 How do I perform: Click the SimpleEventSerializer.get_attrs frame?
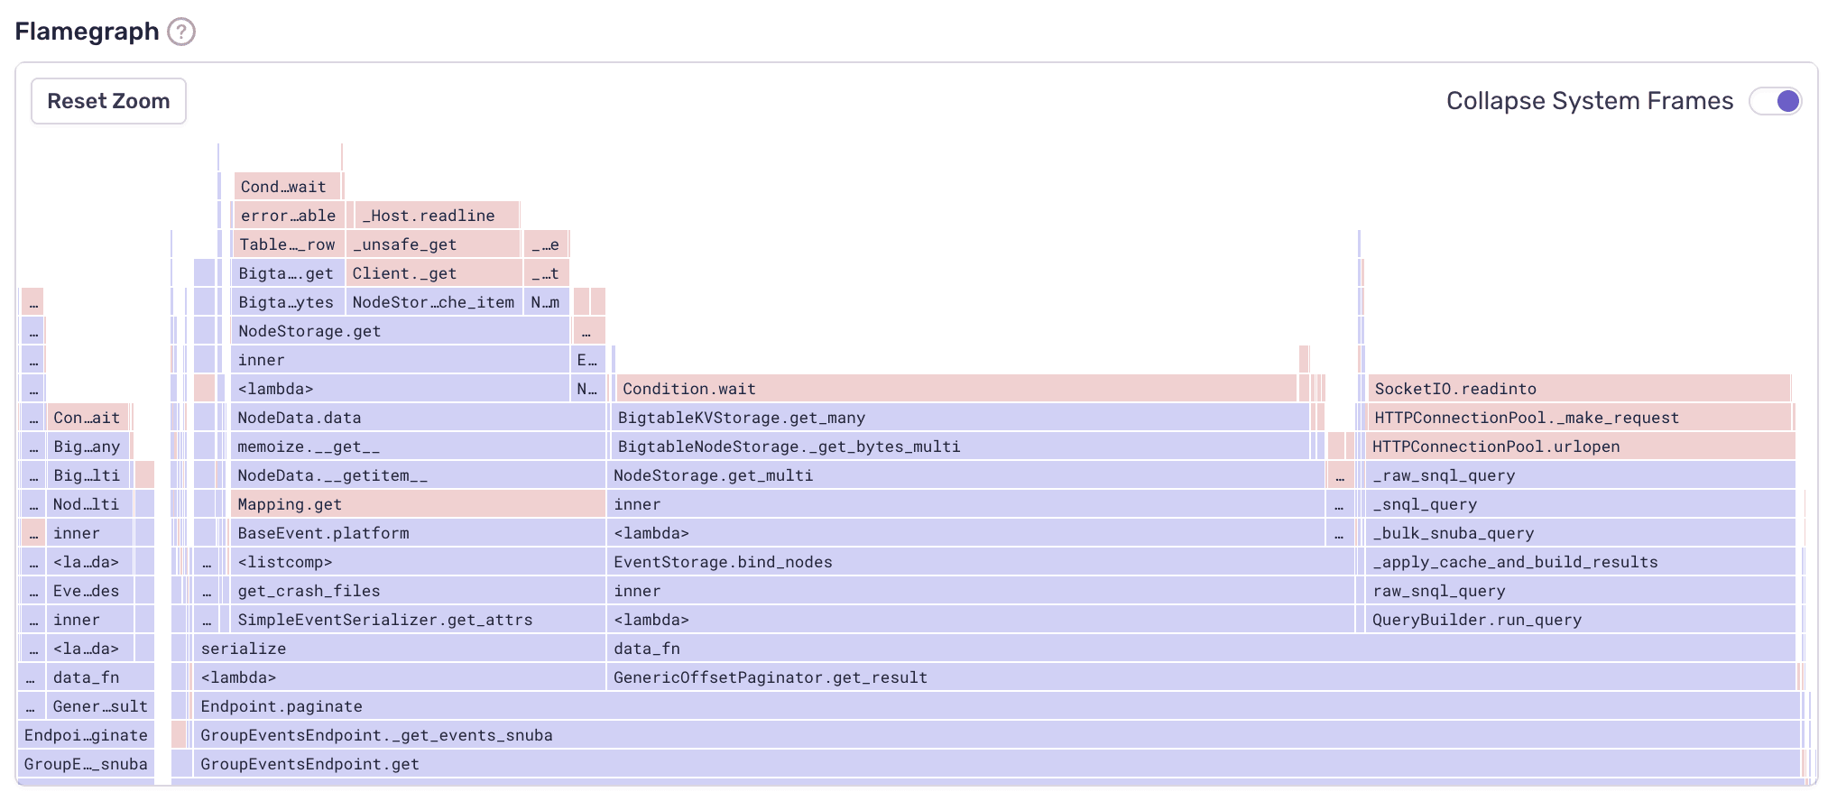[418, 620]
